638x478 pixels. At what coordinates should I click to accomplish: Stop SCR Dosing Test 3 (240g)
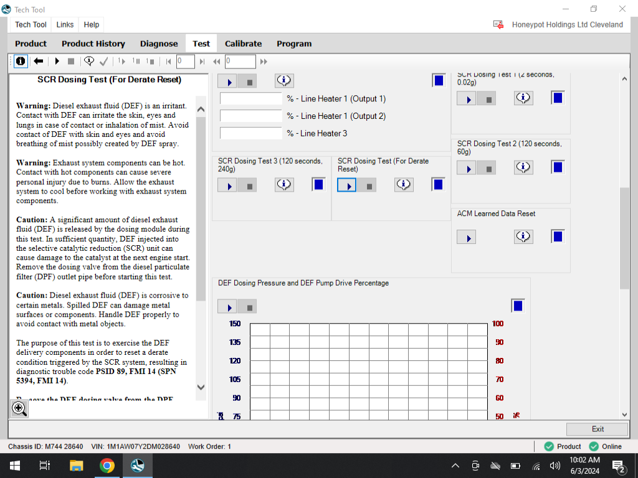[247, 185]
